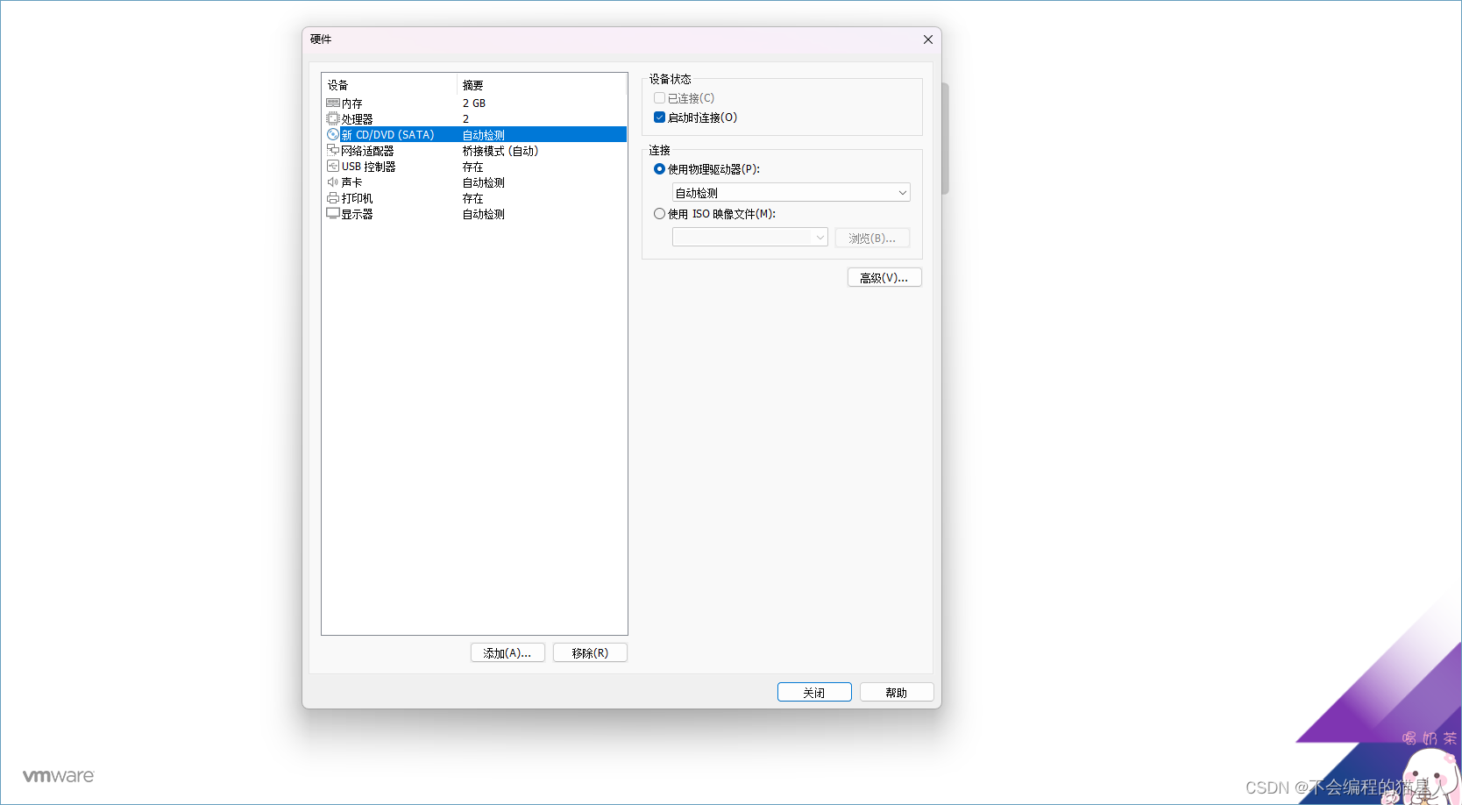1462x805 pixels.
Task: Click the 网络适配器 network adapter icon
Action: (333, 150)
